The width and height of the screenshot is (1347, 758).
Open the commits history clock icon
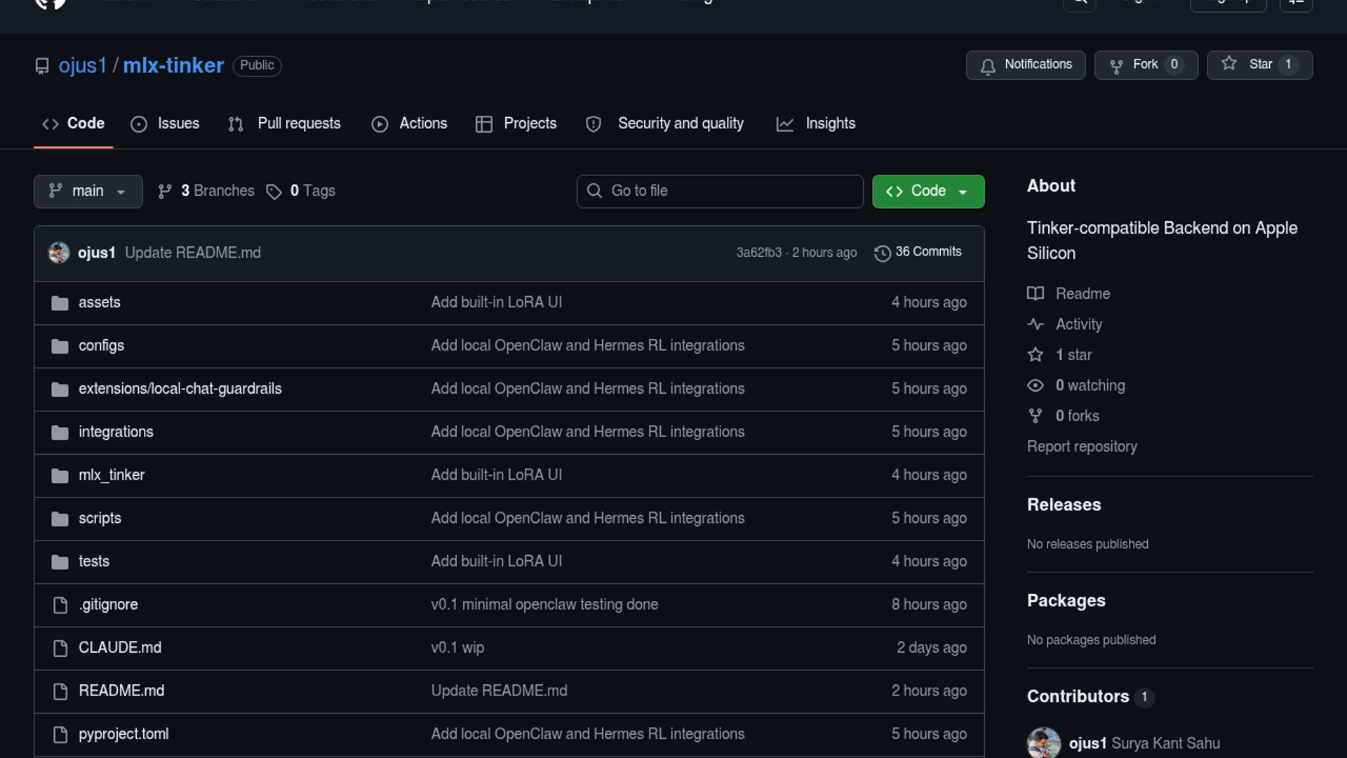pyautogui.click(x=882, y=253)
